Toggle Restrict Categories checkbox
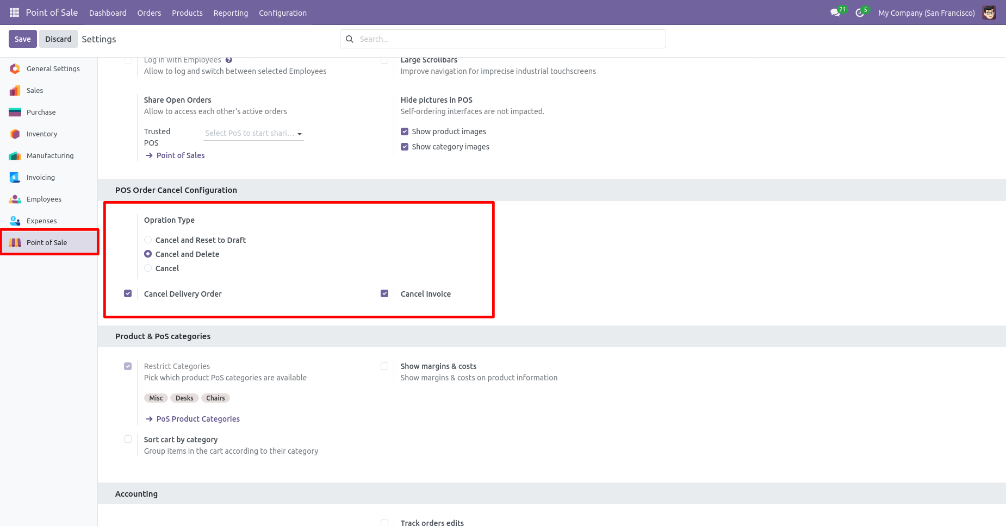 point(128,366)
